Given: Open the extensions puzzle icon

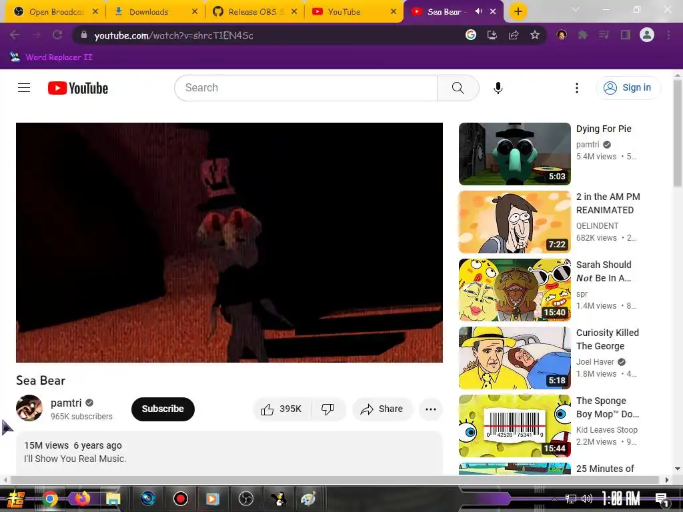Looking at the screenshot, I should point(582,35).
